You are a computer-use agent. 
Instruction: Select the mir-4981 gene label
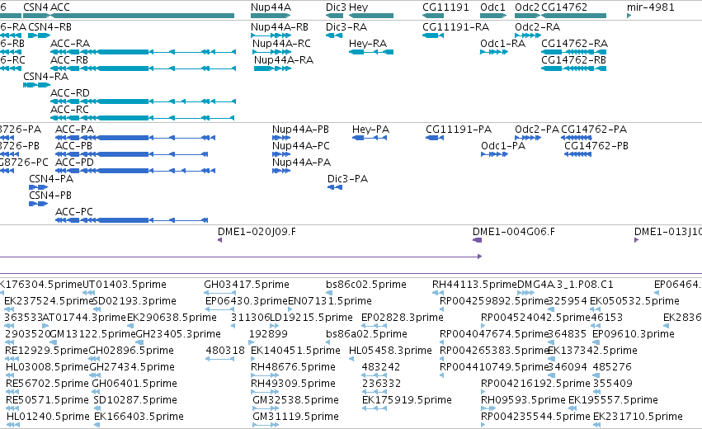pos(651,7)
